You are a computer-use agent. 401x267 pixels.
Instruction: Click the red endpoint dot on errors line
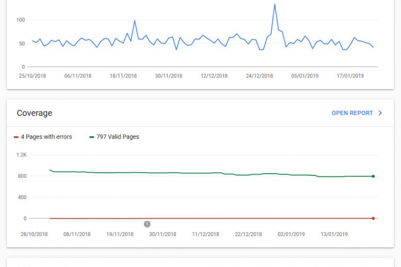point(373,218)
